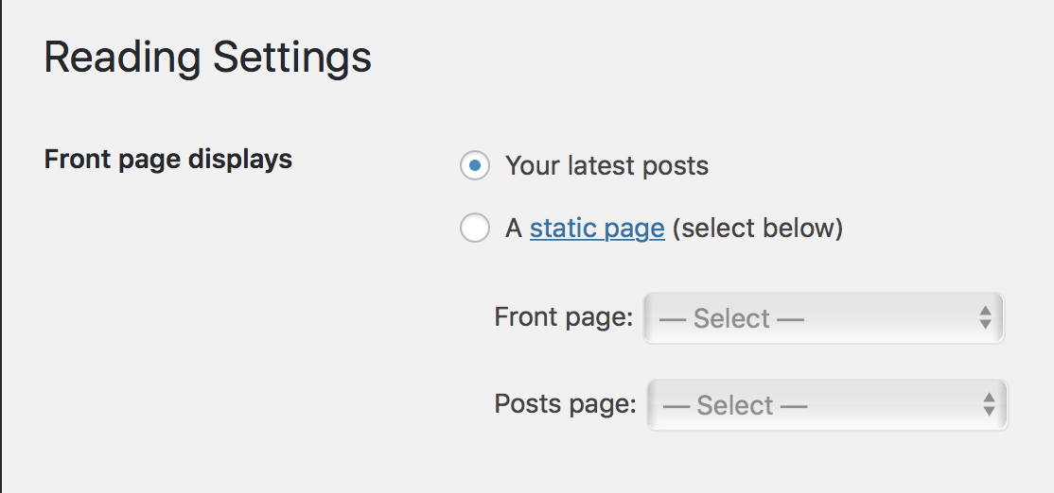Click the "A" text before static page link
The image size is (1054, 493).
514,229
